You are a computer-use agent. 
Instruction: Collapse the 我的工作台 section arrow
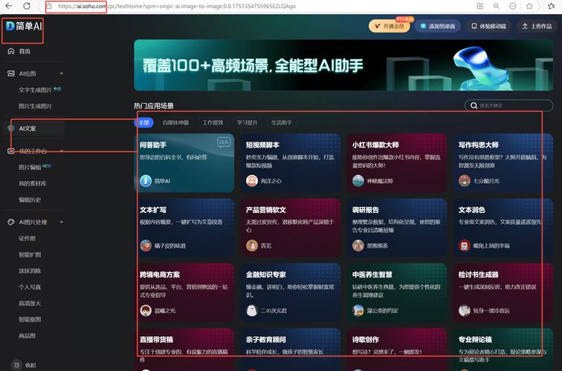click(x=61, y=151)
